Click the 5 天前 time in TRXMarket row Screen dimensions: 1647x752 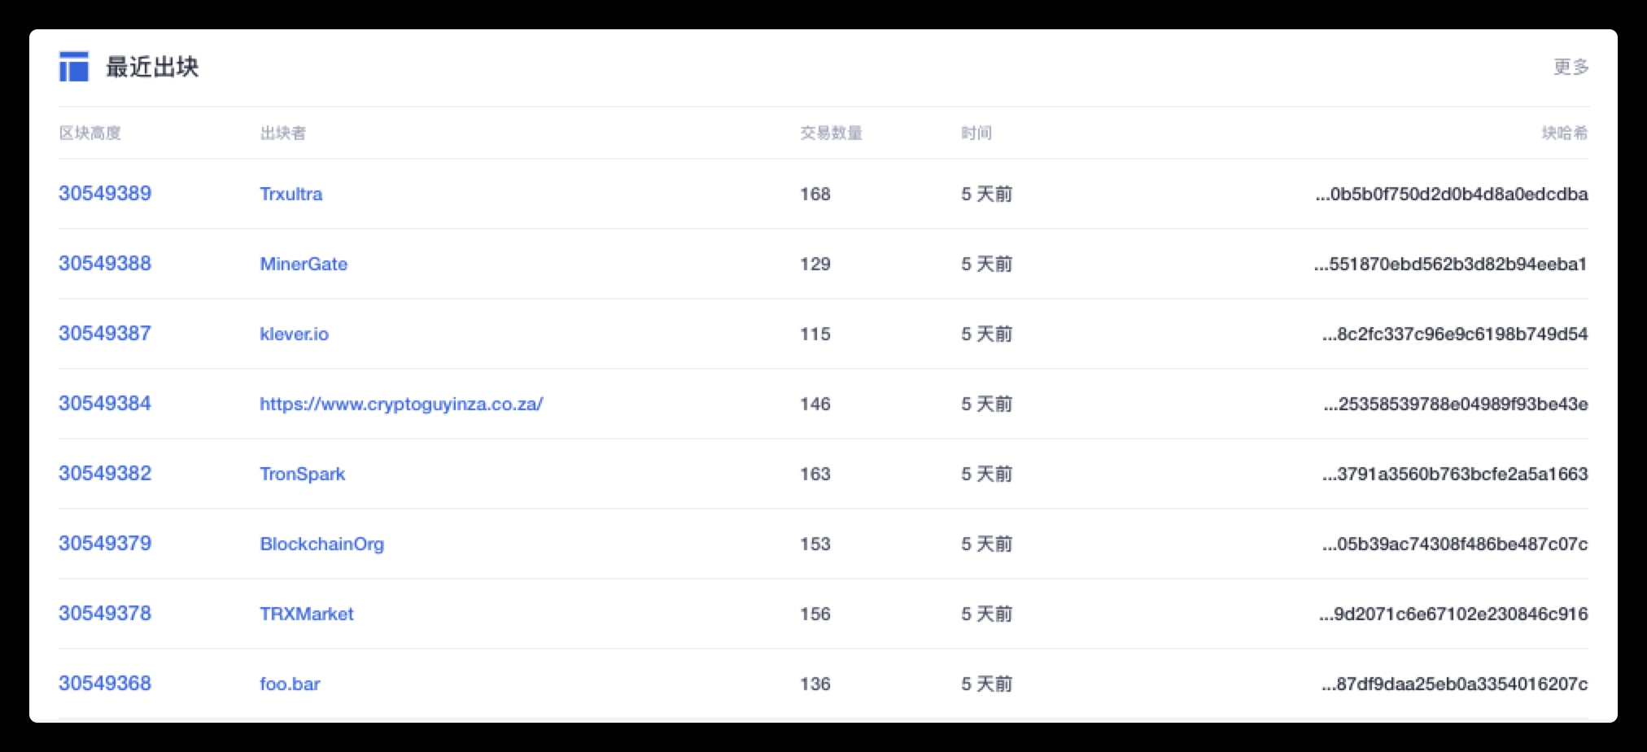(x=987, y=614)
